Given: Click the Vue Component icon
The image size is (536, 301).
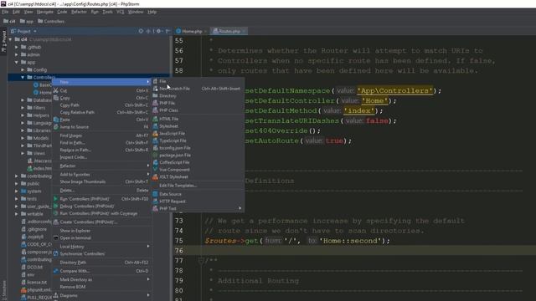Looking at the screenshot, I should pyautogui.click(x=155, y=170).
